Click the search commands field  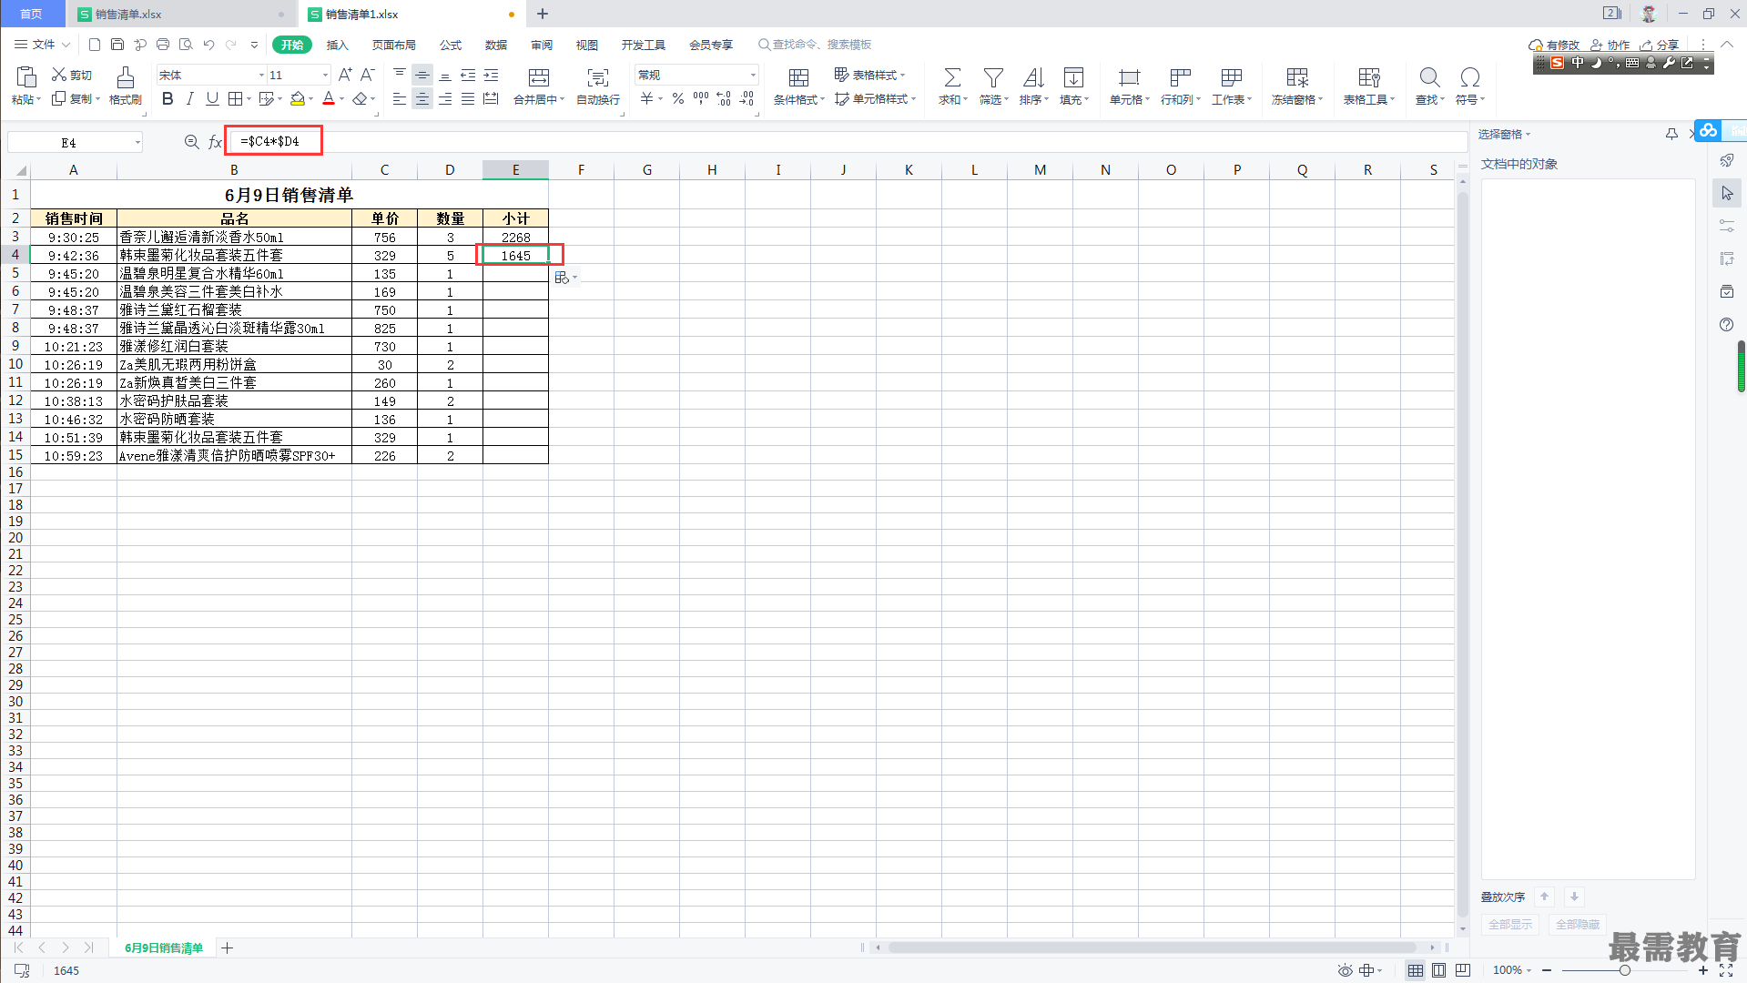point(817,45)
